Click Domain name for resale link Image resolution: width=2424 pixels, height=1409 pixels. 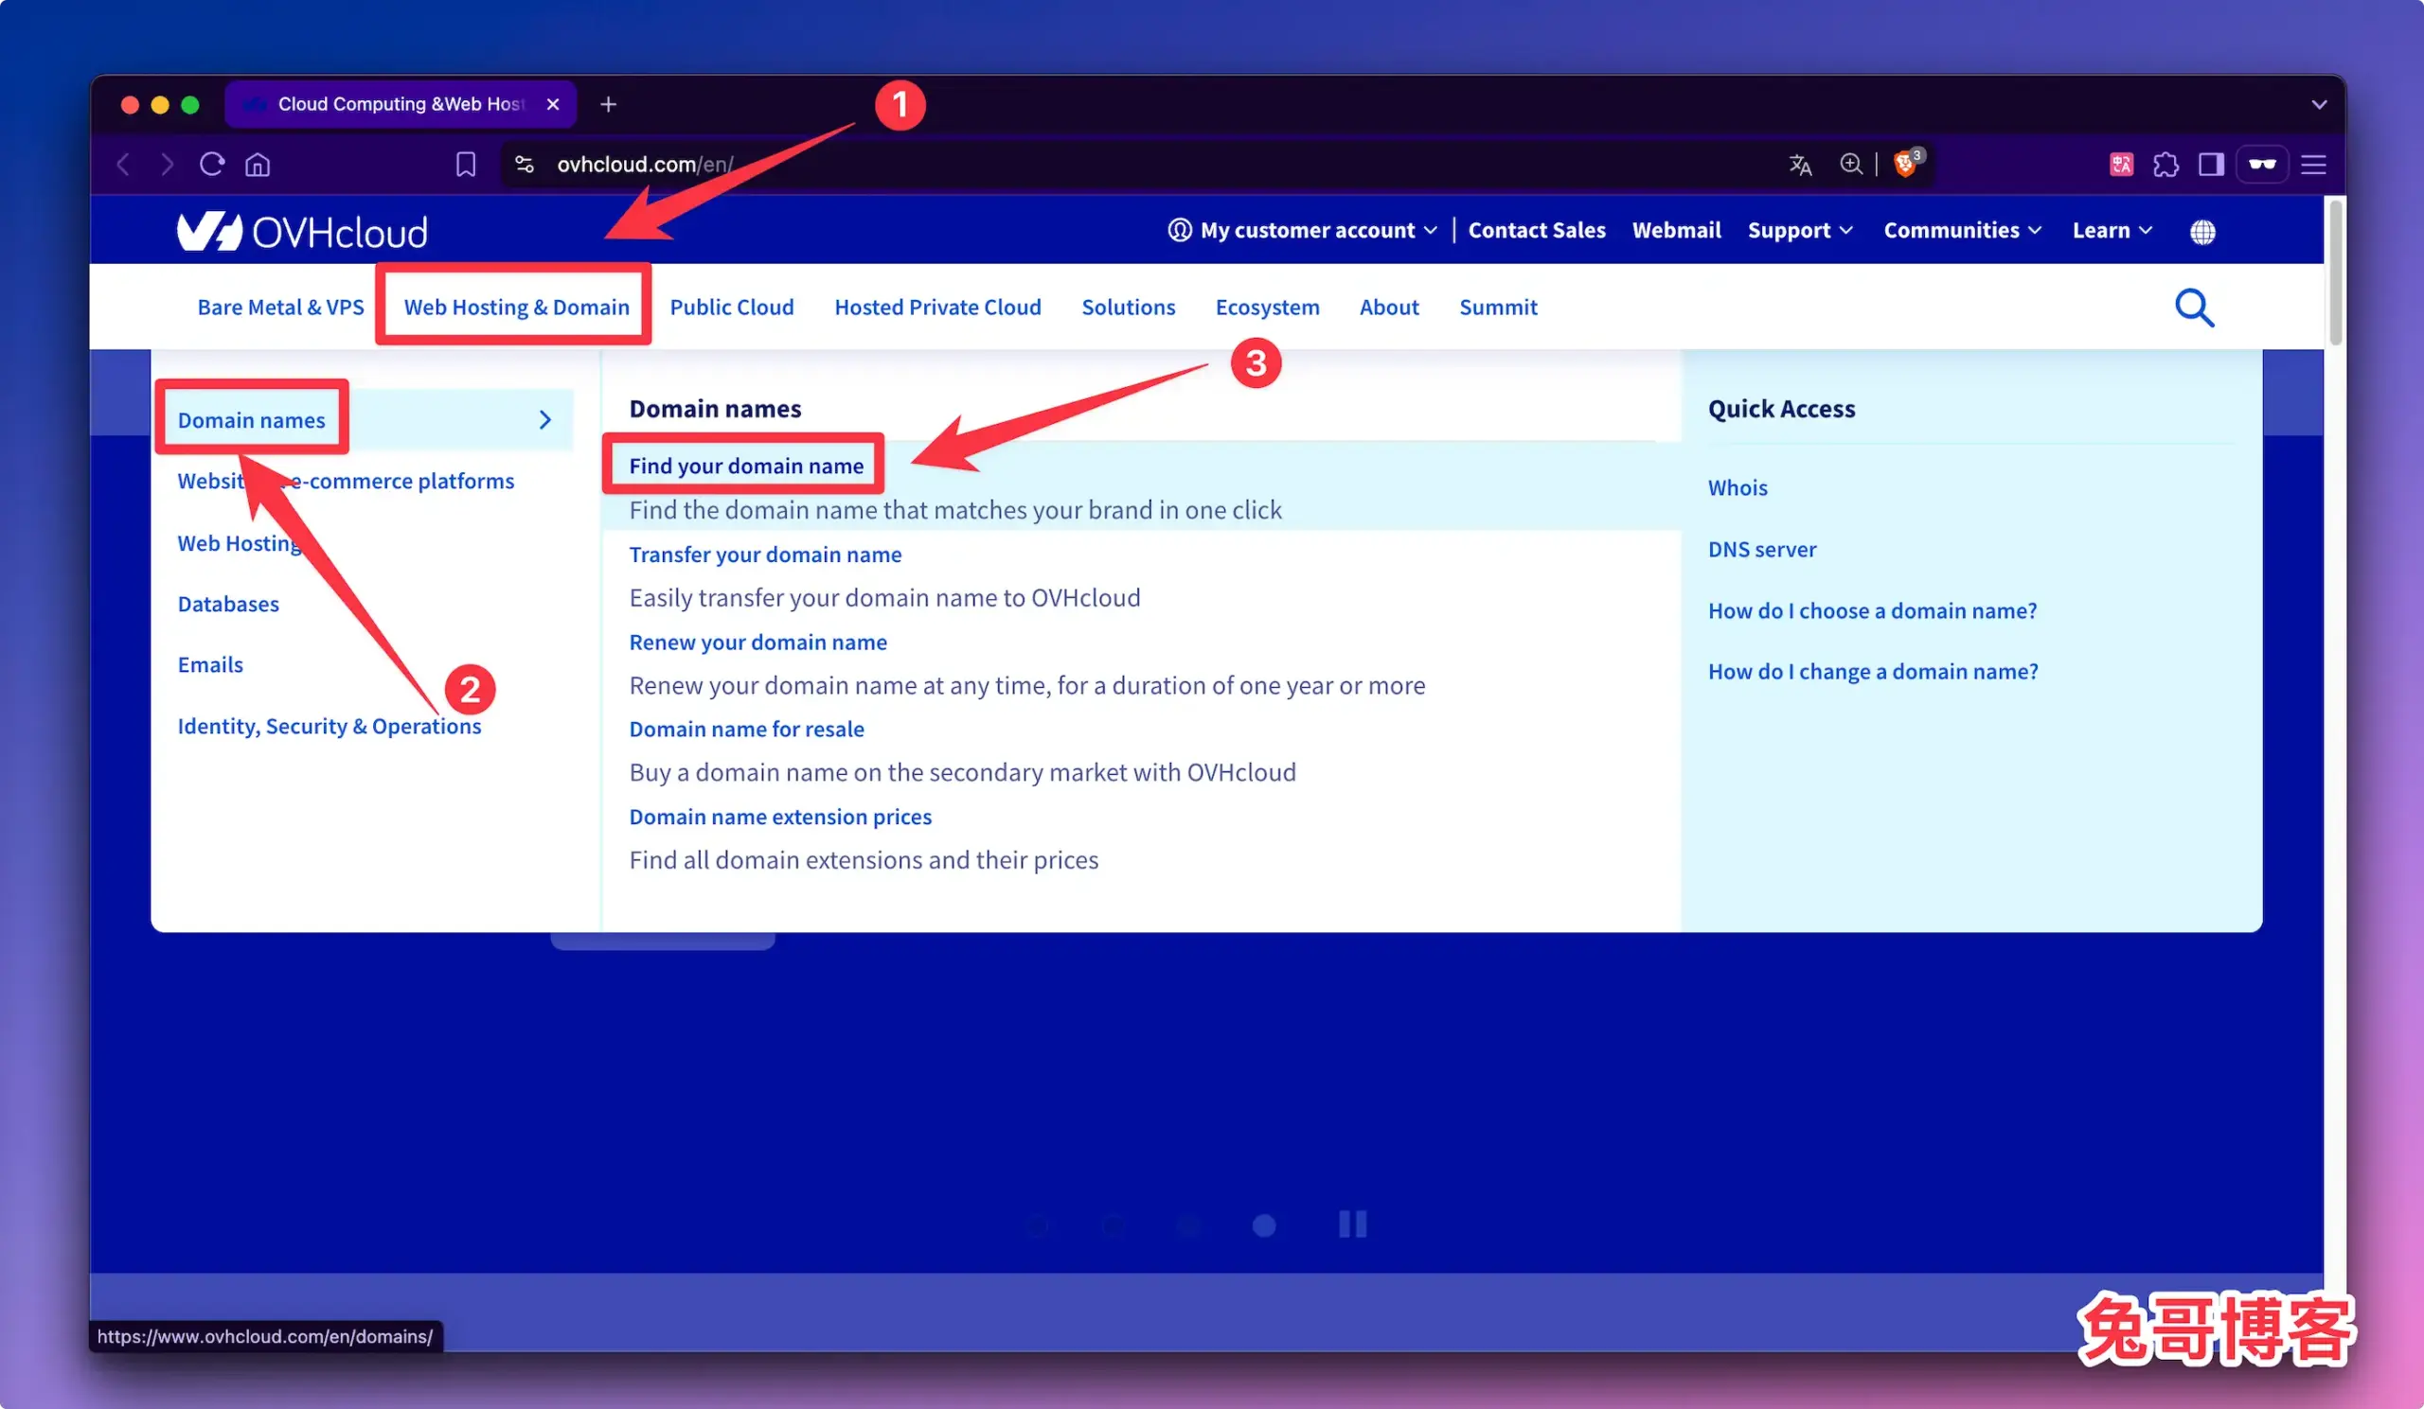(x=746, y=729)
